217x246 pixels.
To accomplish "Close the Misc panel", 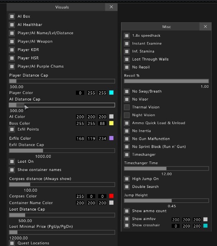I will pos(205,26).
